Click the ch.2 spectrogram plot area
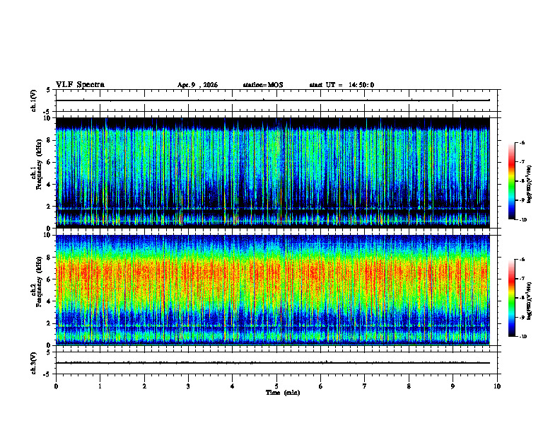This screenshot has width=560, height=433. click(273, 290)
